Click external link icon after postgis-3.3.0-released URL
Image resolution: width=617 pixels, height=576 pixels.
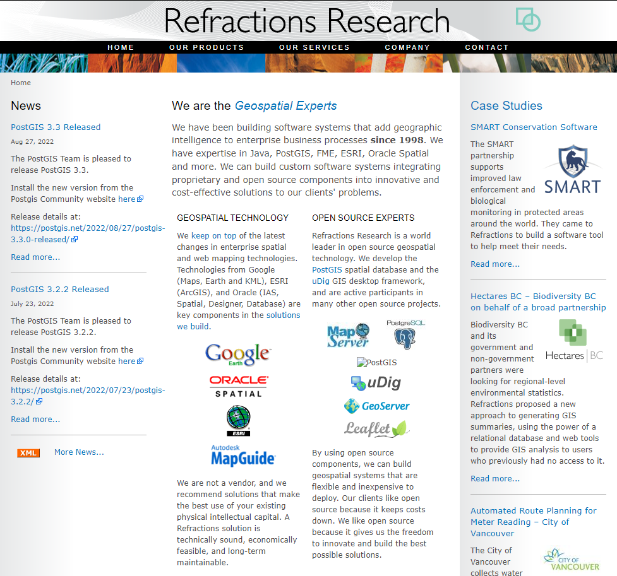coord(75,239)
